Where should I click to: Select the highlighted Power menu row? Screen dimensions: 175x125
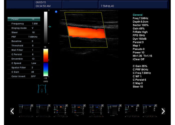(x=24, y=19)
